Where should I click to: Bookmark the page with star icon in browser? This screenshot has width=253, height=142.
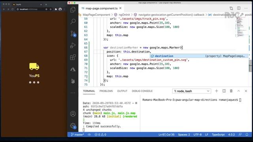pyautogui.click(x=51, y=9)
